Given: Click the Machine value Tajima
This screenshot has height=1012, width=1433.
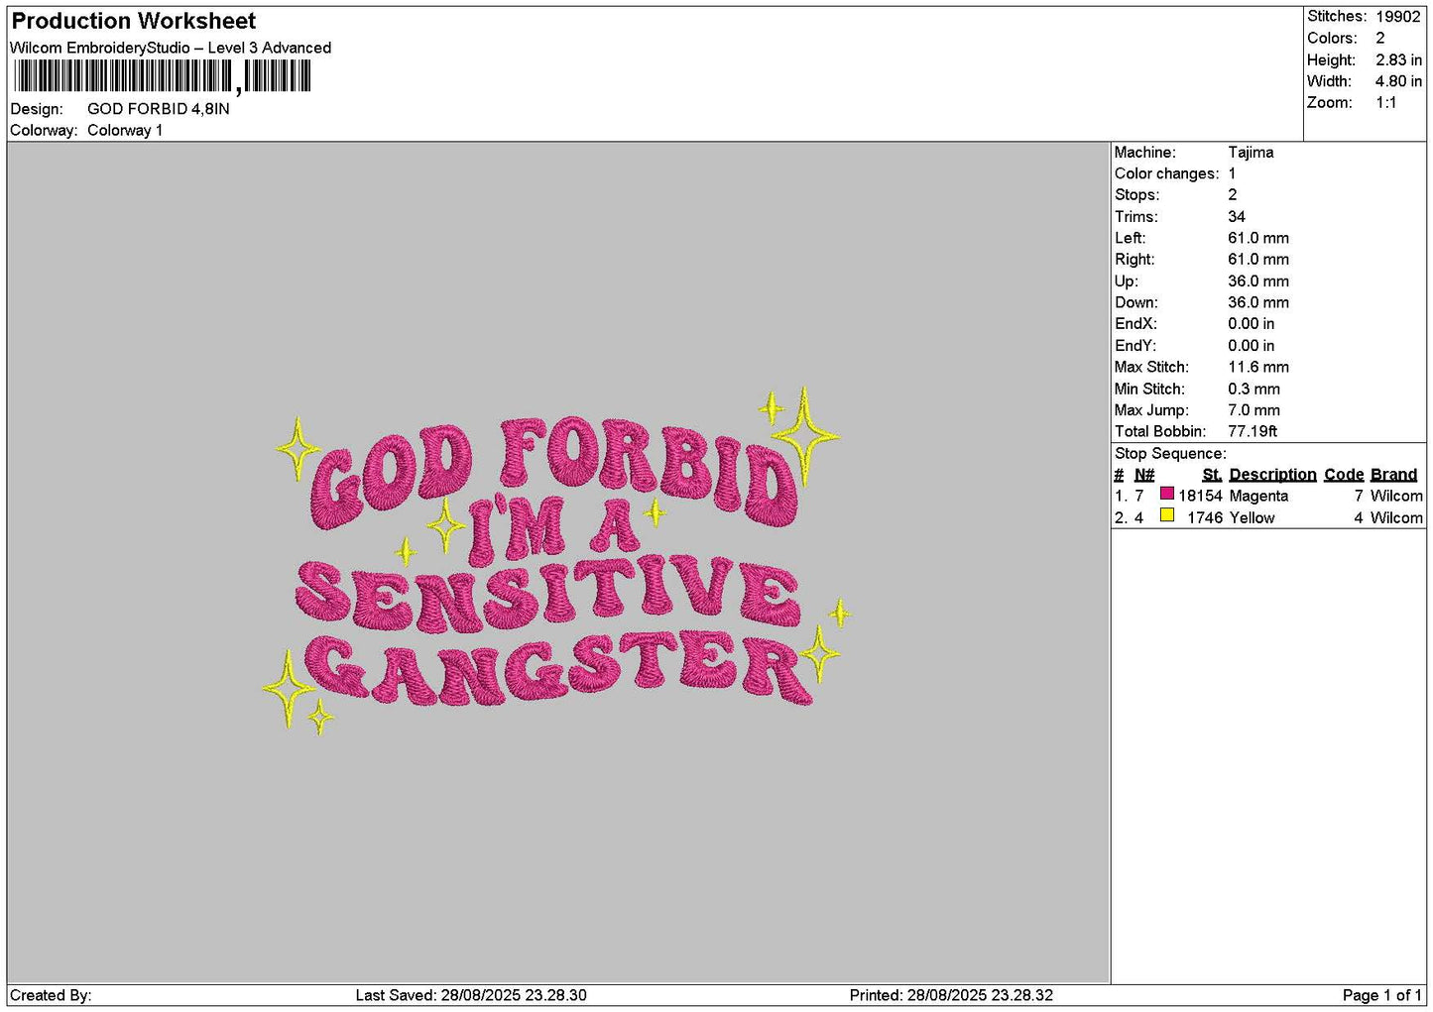Looking at the screenshot, I should point(1251,153).
